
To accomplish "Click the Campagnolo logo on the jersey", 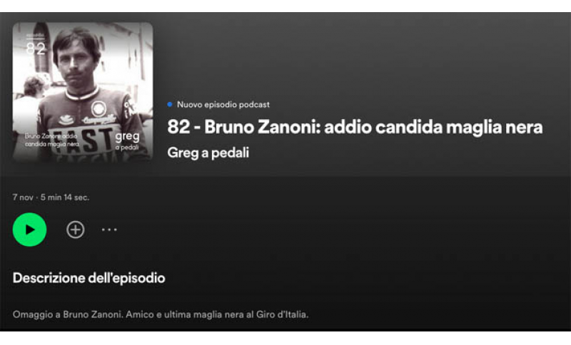I will click(x=99, y=120).
